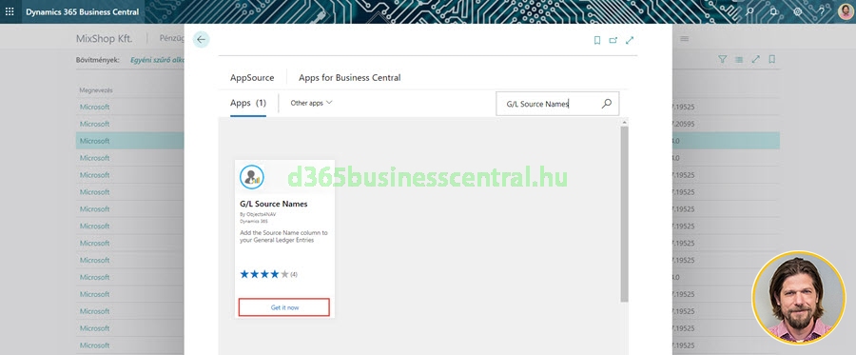The height and width of the screenshot is (355, 856).
Task: Click the Bővítmények page caption
Action: (98, 60)
